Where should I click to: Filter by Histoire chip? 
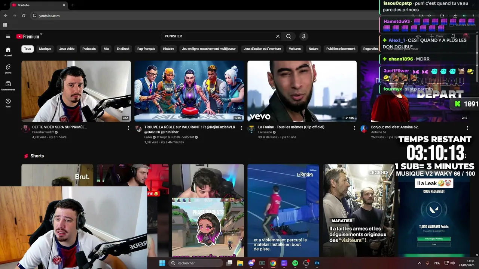pyautogui.click(x=168, y=49)
